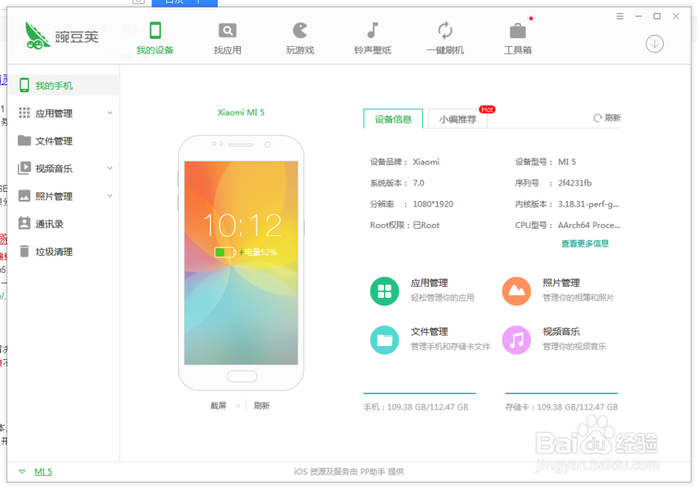698x489 pixels.
Task: Click the 设备型号 value MI 5
Action: point(567,162)
